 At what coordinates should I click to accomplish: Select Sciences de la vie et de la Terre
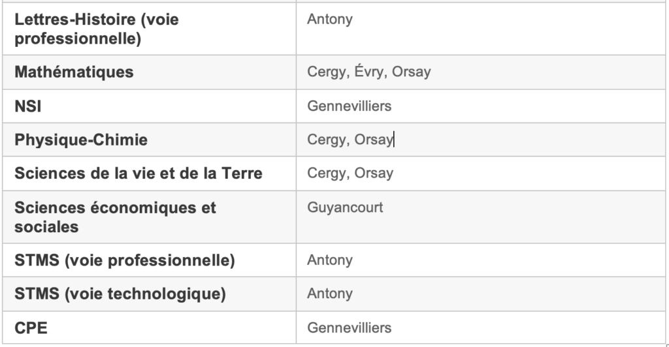(139, 173)
